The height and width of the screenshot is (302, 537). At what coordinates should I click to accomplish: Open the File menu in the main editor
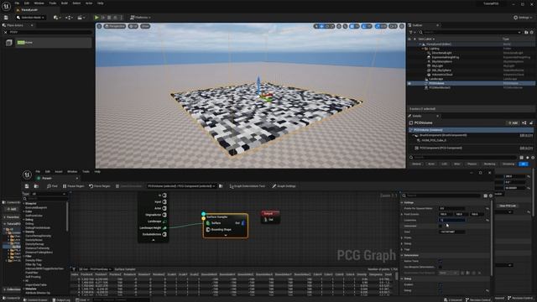[x=17, y=3]
